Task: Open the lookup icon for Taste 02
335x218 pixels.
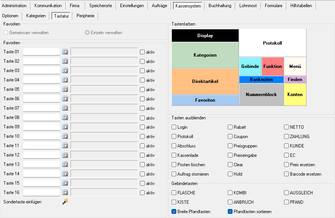Action: [x=65, y=61]
